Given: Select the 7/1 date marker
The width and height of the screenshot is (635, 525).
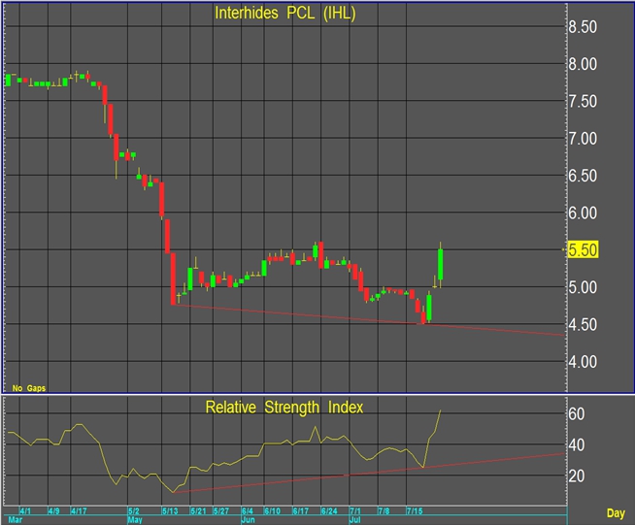Looking at the screenshot, I should [x=355, y=510].
